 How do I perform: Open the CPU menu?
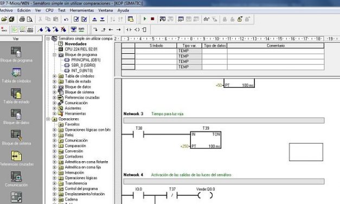[x=49, y=10]
